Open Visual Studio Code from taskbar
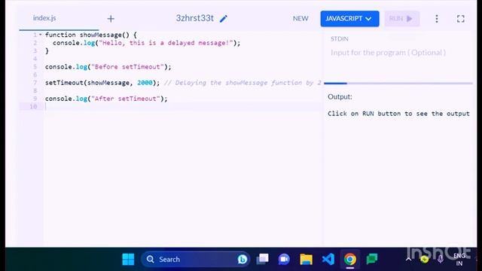Screen dimensions: 482x271 (328, 259)
